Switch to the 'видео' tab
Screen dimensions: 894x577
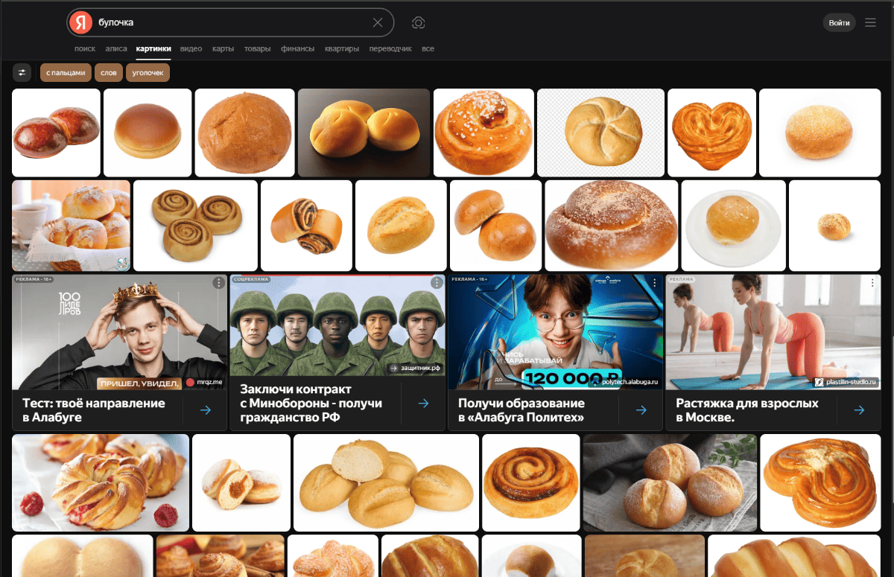191,49
